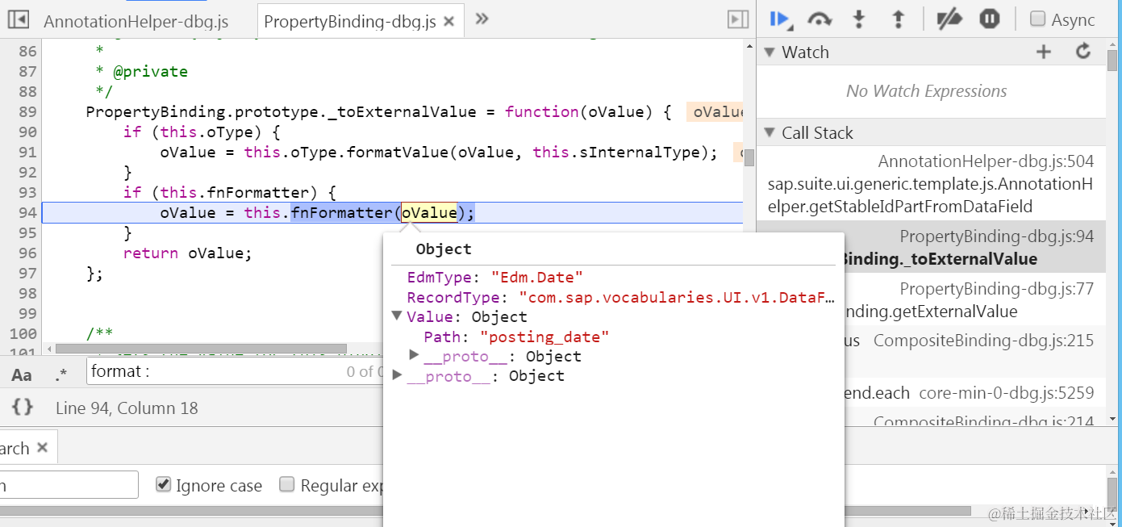Show more open tabs chevron
Viewport: 1122px width, 527px height.
(482, 19)
